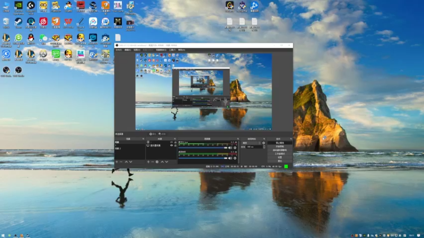Screen dimensions: 424x238
Task: Toggle lock on the first source row
Action: [175, 142]
